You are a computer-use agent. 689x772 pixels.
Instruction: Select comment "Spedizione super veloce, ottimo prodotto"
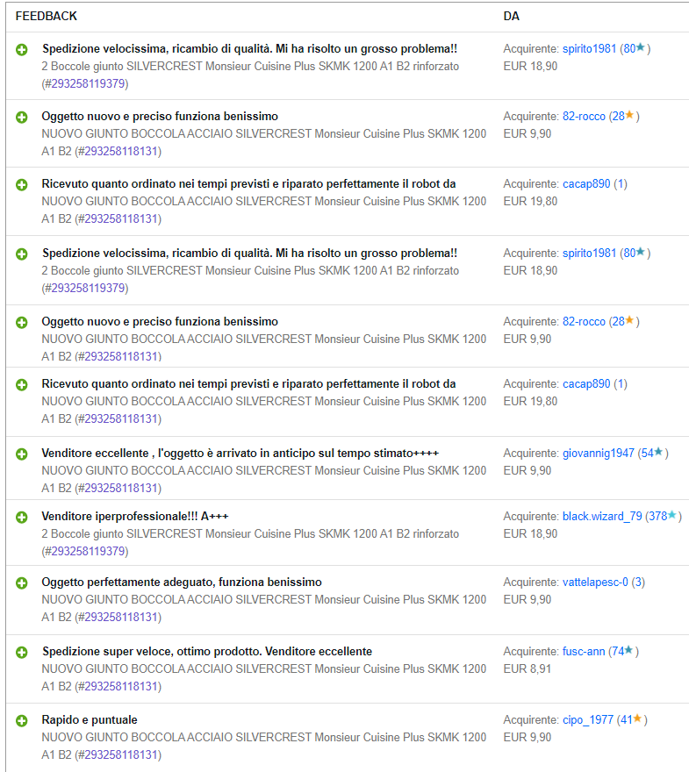click(x=207, y=651)
